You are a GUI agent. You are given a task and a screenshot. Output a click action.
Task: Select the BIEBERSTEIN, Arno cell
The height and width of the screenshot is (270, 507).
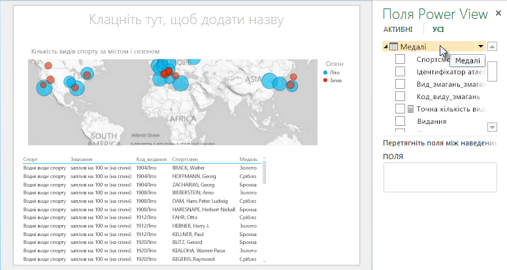click(193, 192)
